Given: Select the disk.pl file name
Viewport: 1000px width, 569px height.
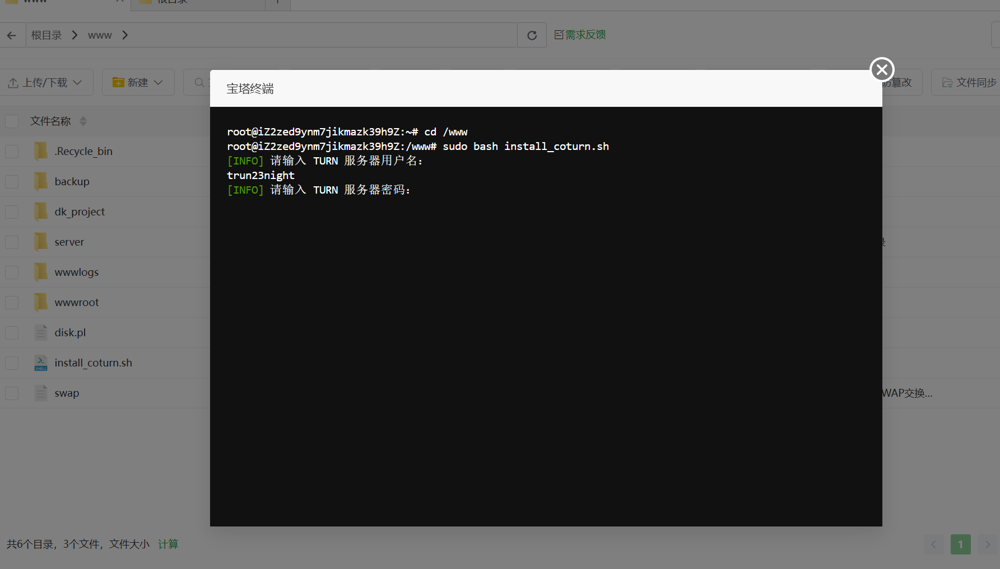Looking at the screenshot, I should coord(70,333).
